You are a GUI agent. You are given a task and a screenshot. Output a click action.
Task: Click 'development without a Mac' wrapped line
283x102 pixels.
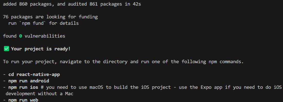[40, 94]
